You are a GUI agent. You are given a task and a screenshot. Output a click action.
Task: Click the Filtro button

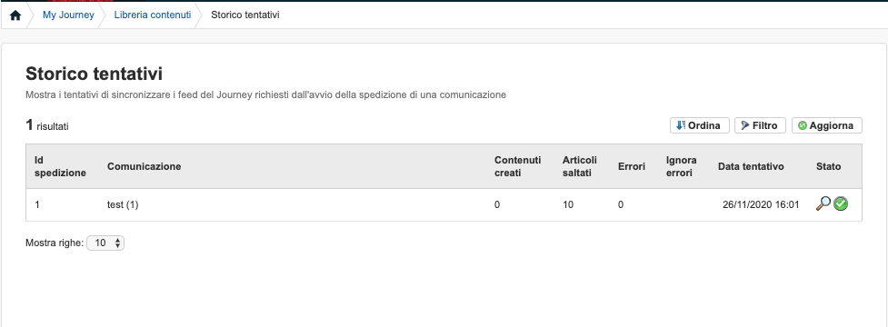click(x=760, y=125)
